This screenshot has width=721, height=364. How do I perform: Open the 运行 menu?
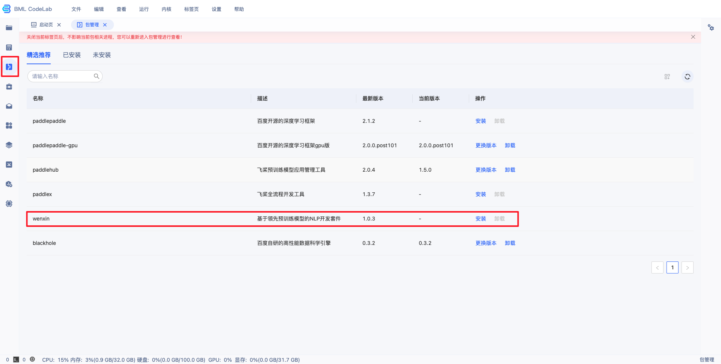pyautogui.click(x=144, y=9)
